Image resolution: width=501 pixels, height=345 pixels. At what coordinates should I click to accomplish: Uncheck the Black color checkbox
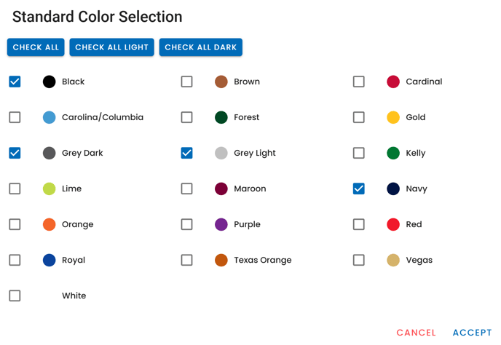(15, 82)
